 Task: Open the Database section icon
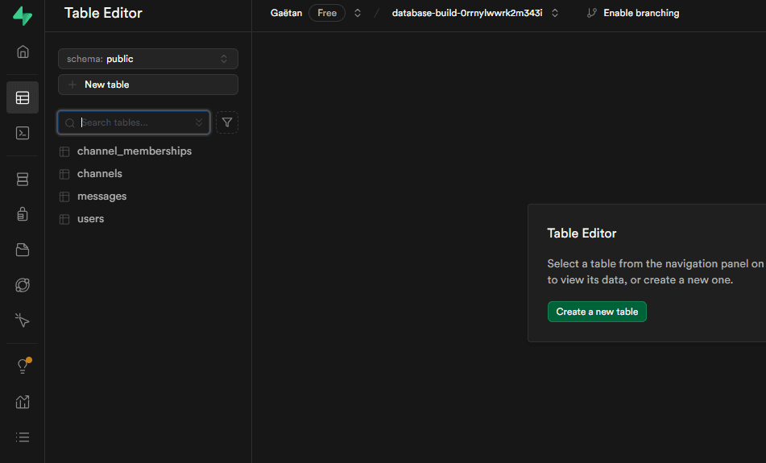tap(23, 179)
